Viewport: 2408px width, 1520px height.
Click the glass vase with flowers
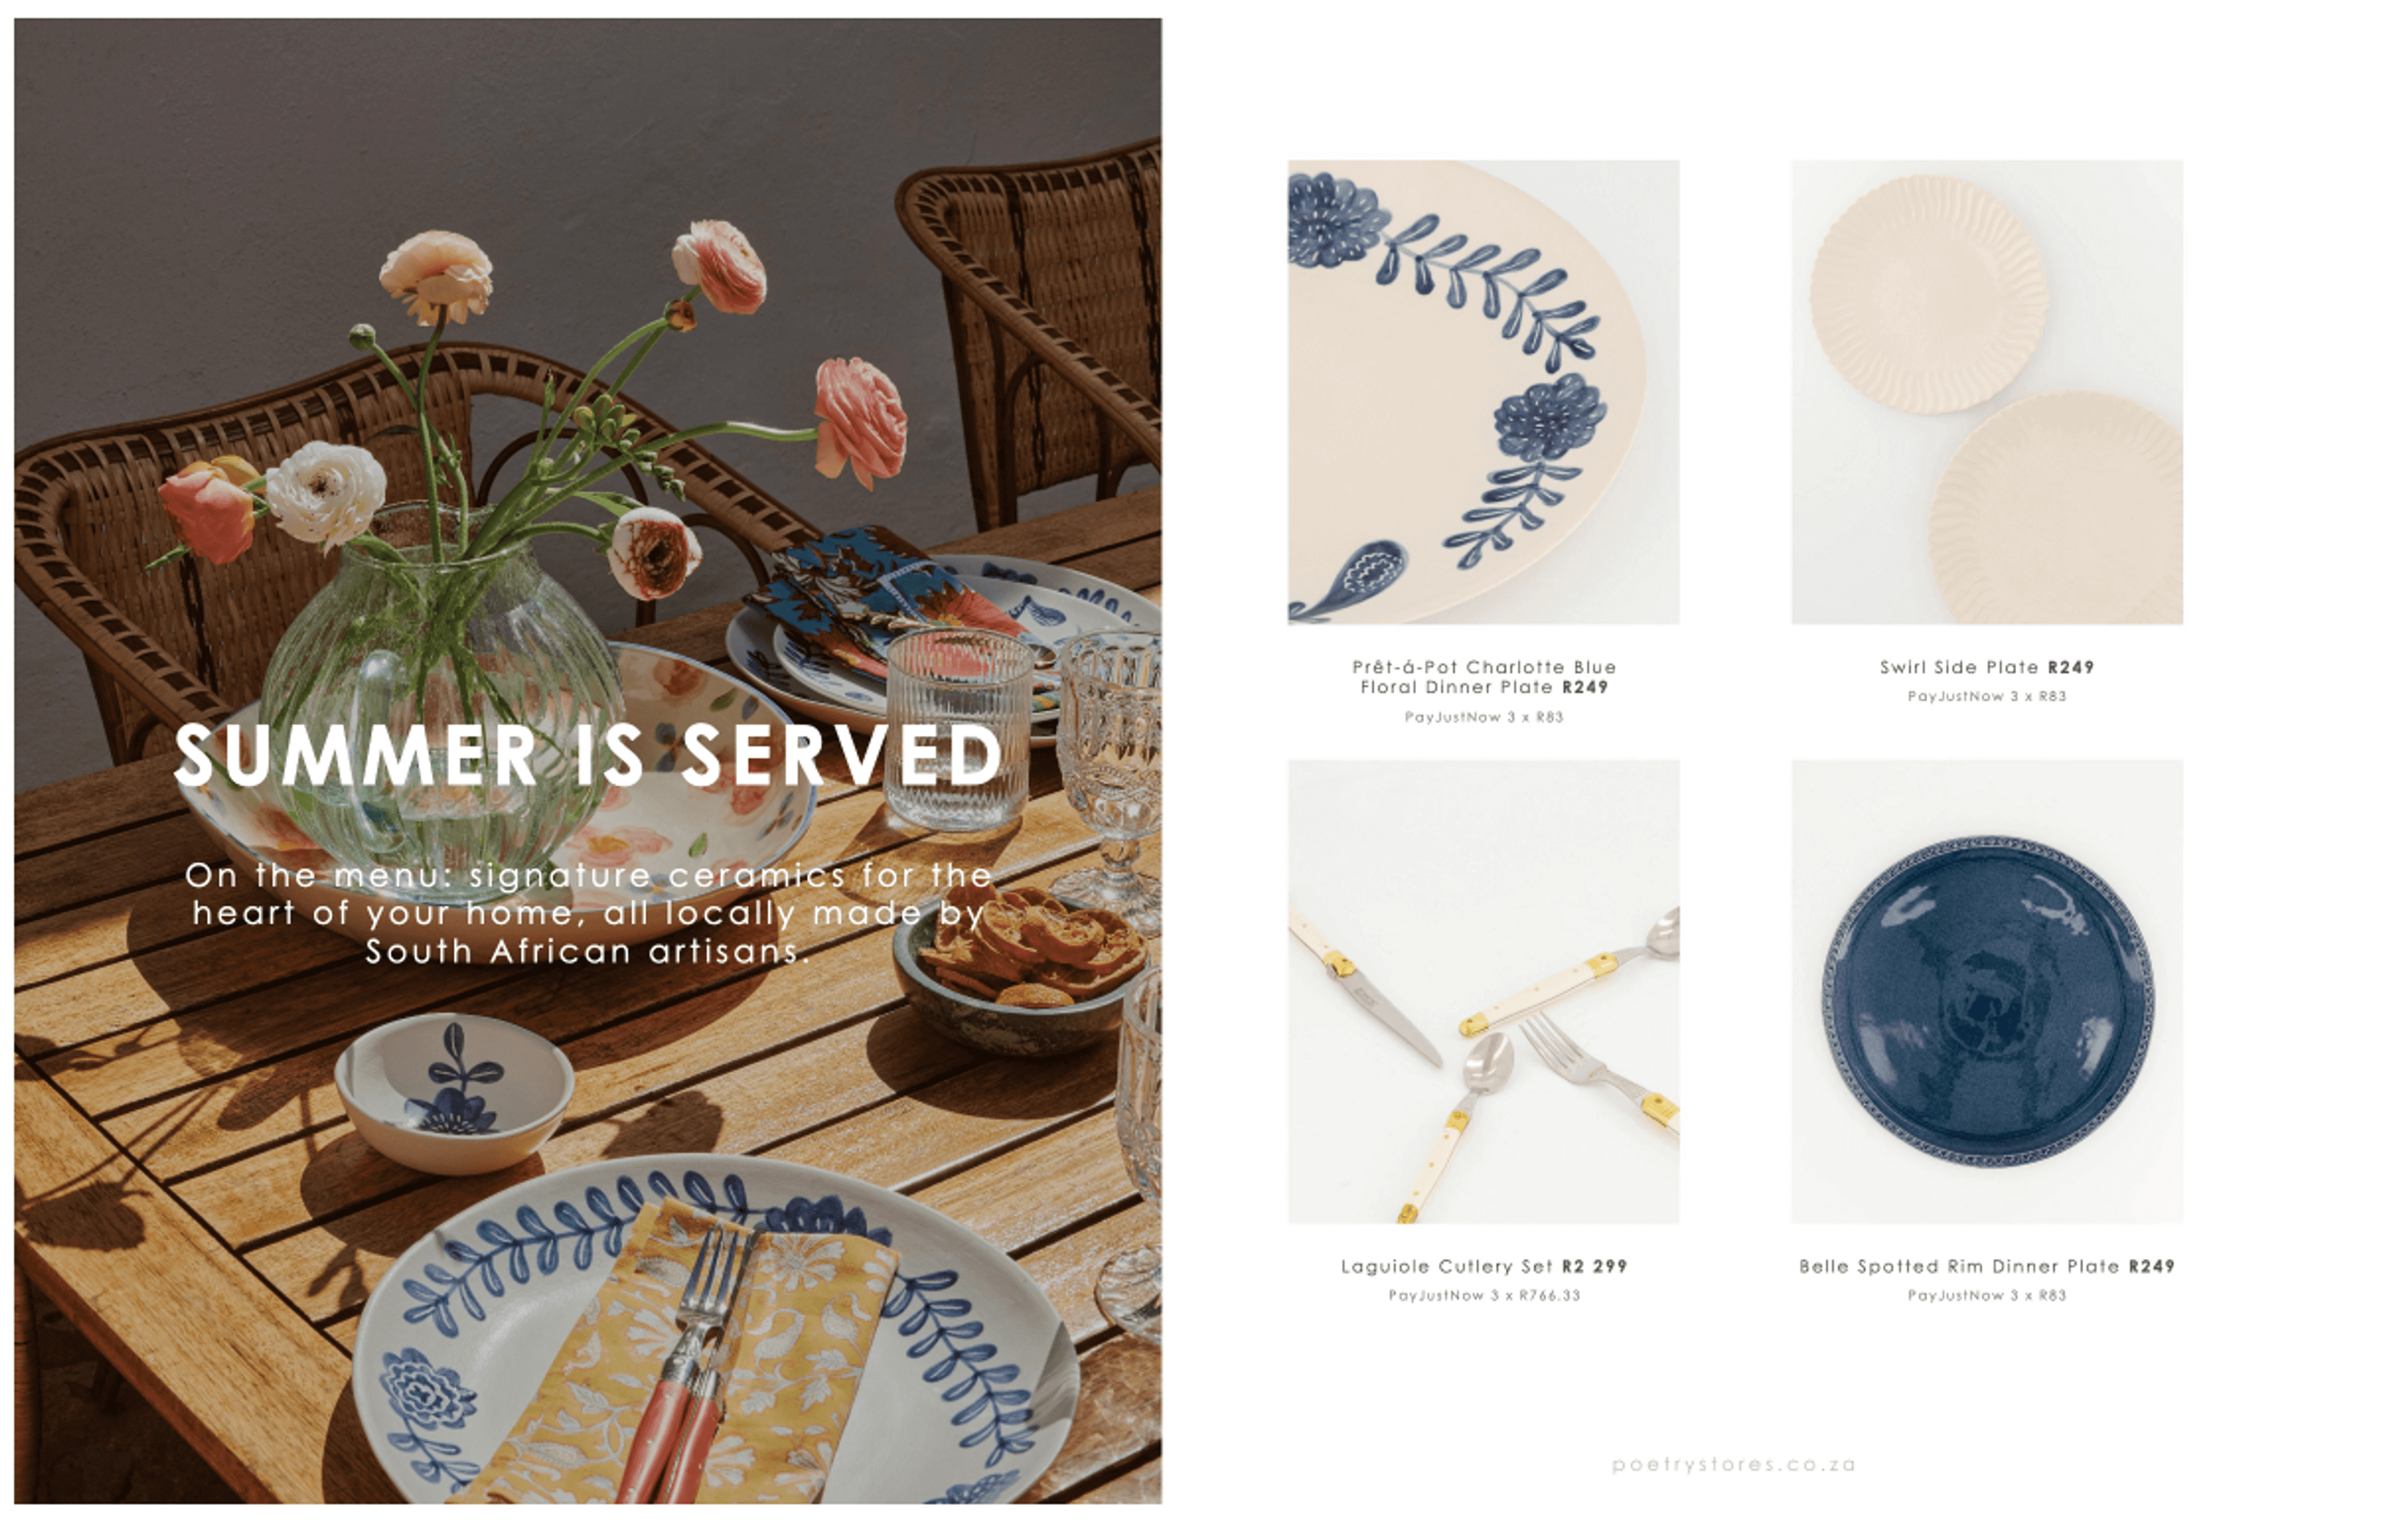(x=440, y=690)
